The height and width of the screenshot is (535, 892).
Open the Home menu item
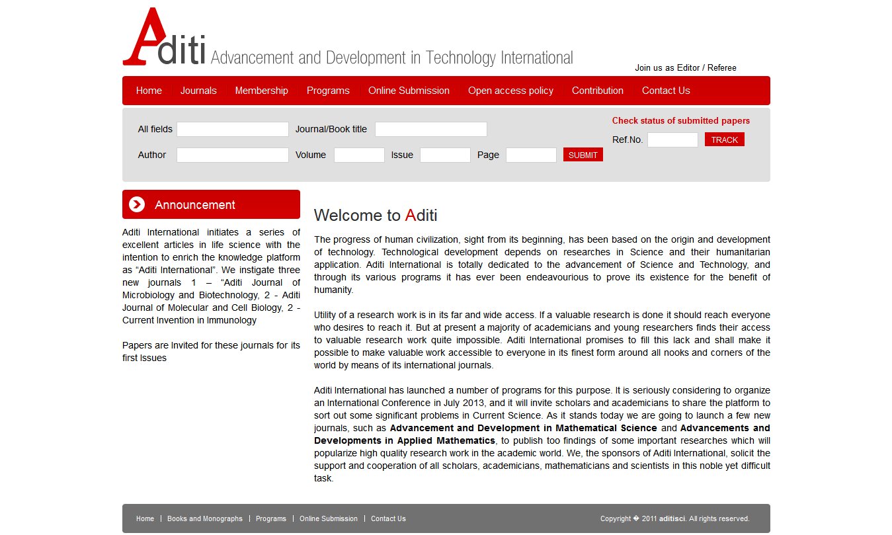point(149,91)
